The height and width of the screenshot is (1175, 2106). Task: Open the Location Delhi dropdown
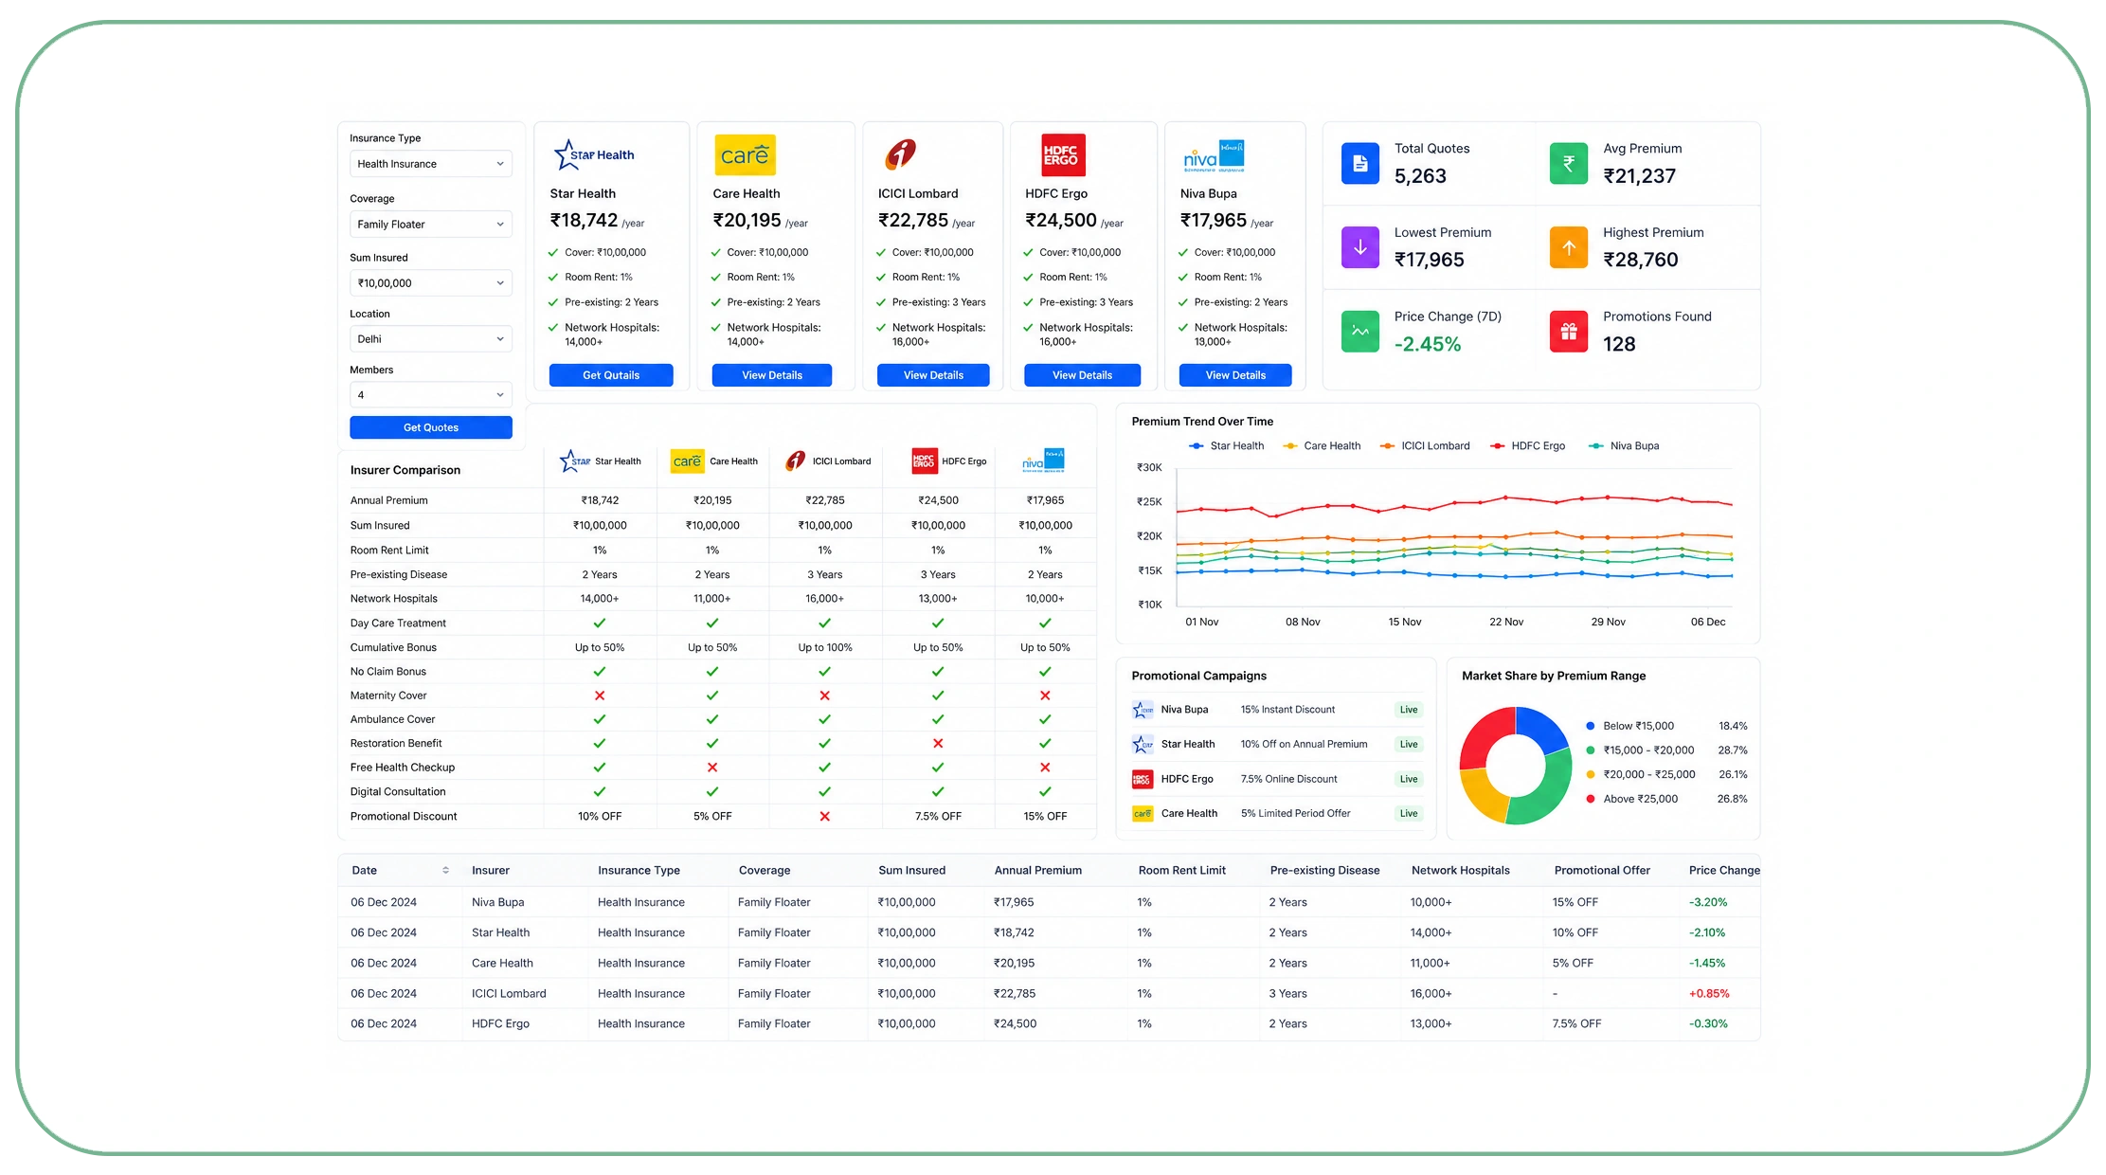[x=431, y=339]
